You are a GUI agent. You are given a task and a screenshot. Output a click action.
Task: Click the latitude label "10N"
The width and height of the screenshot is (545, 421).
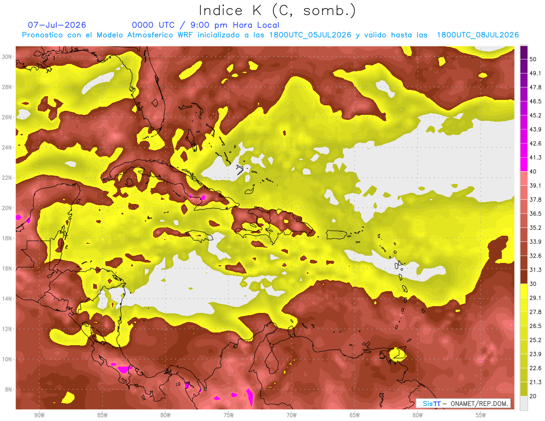pyautogui.click(x=7, y=359)
